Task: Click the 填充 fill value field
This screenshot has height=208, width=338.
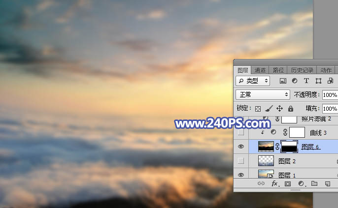Action: click(x=330, y=108)
